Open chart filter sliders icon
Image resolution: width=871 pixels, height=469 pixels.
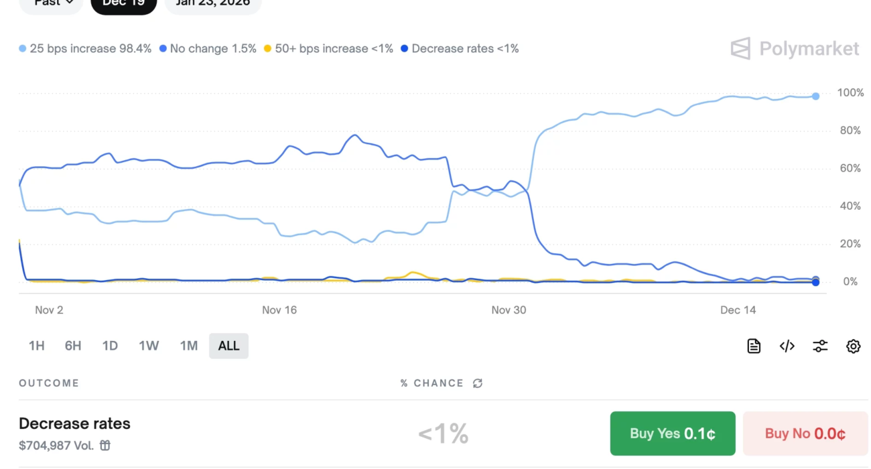(x=820, y=346)
